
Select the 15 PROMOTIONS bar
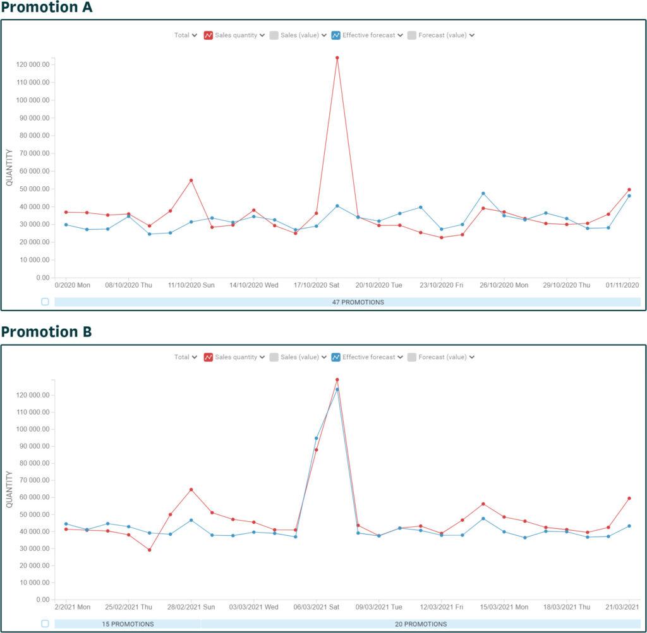pos(128,624)
